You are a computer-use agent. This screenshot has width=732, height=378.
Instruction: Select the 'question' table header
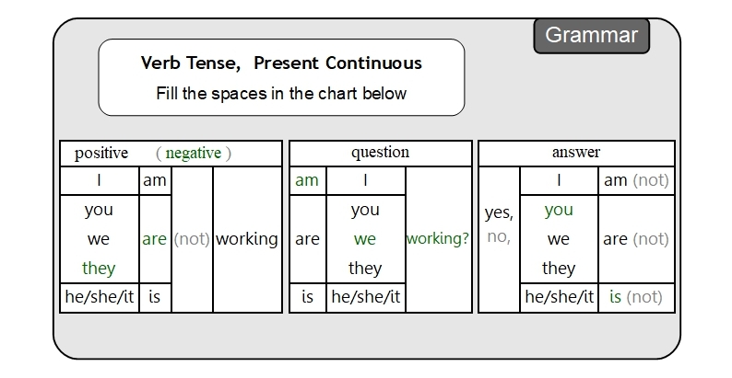[x=380, y=153]
